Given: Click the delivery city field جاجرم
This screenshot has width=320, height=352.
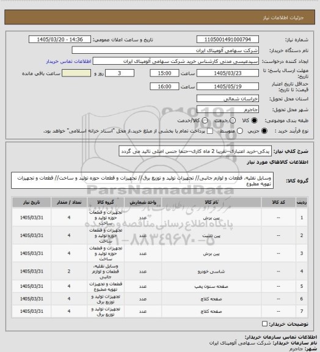Looking at the screenshot, I should point(228,109).
